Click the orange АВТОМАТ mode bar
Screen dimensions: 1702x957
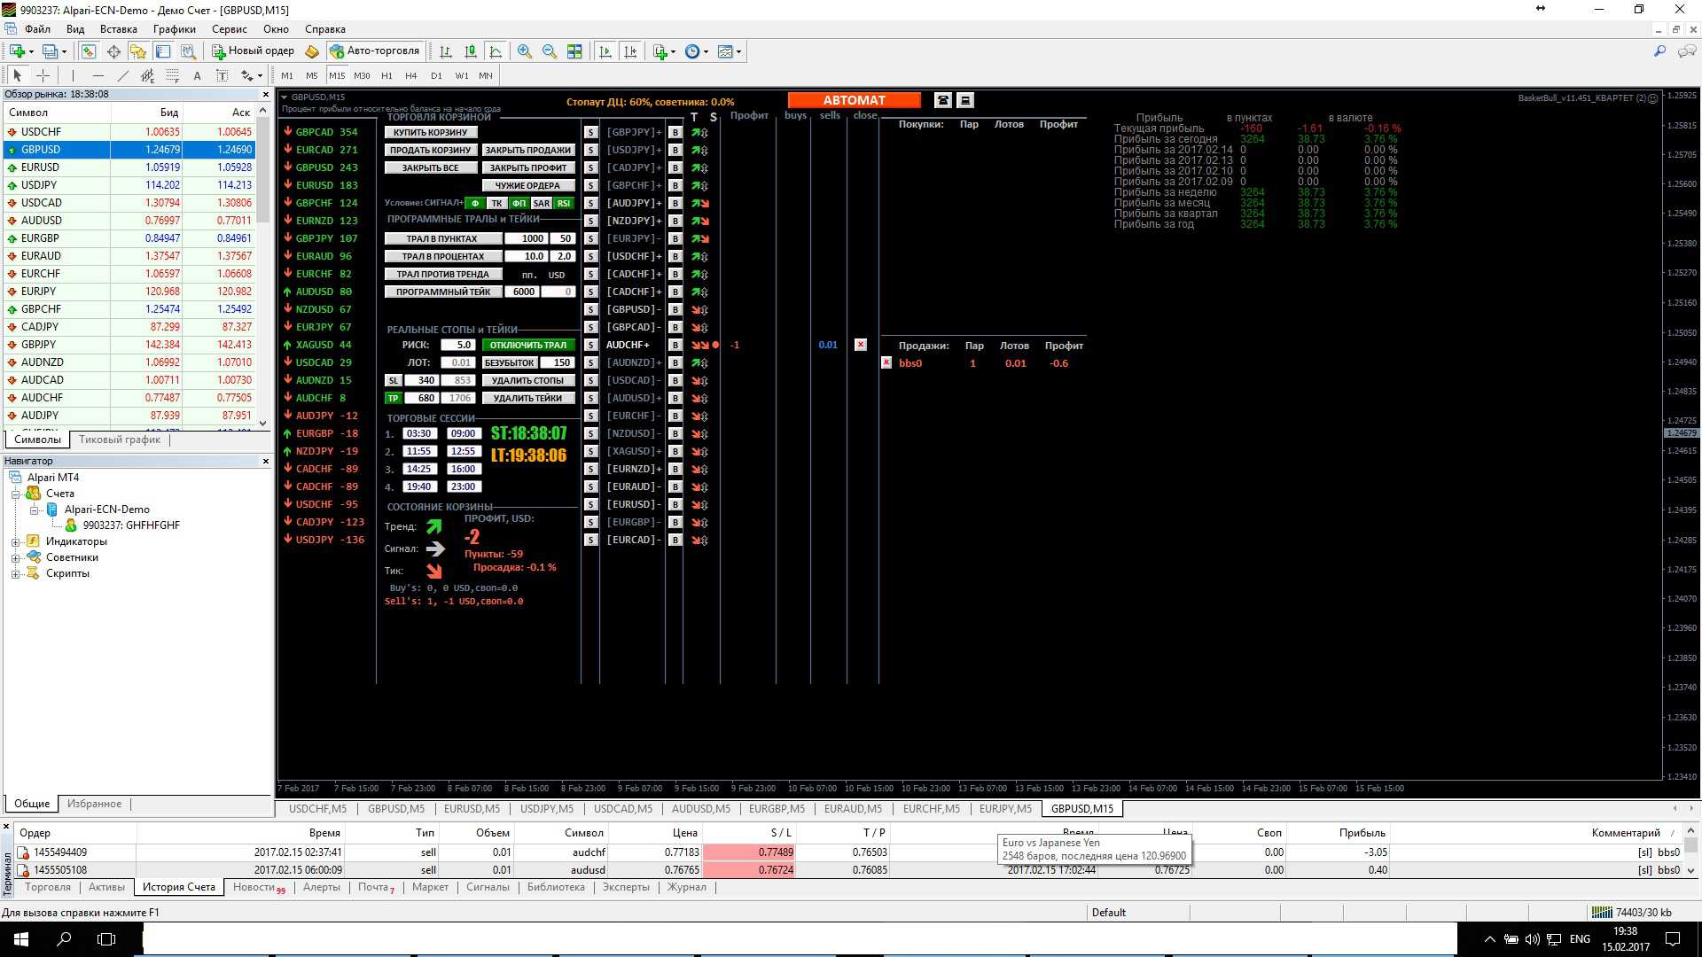pos(853,100)
